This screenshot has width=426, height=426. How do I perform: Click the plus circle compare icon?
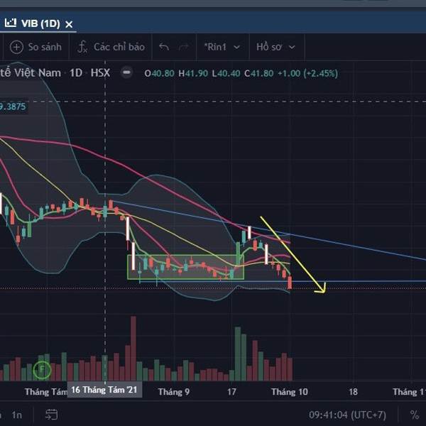(x=16, y=48)
